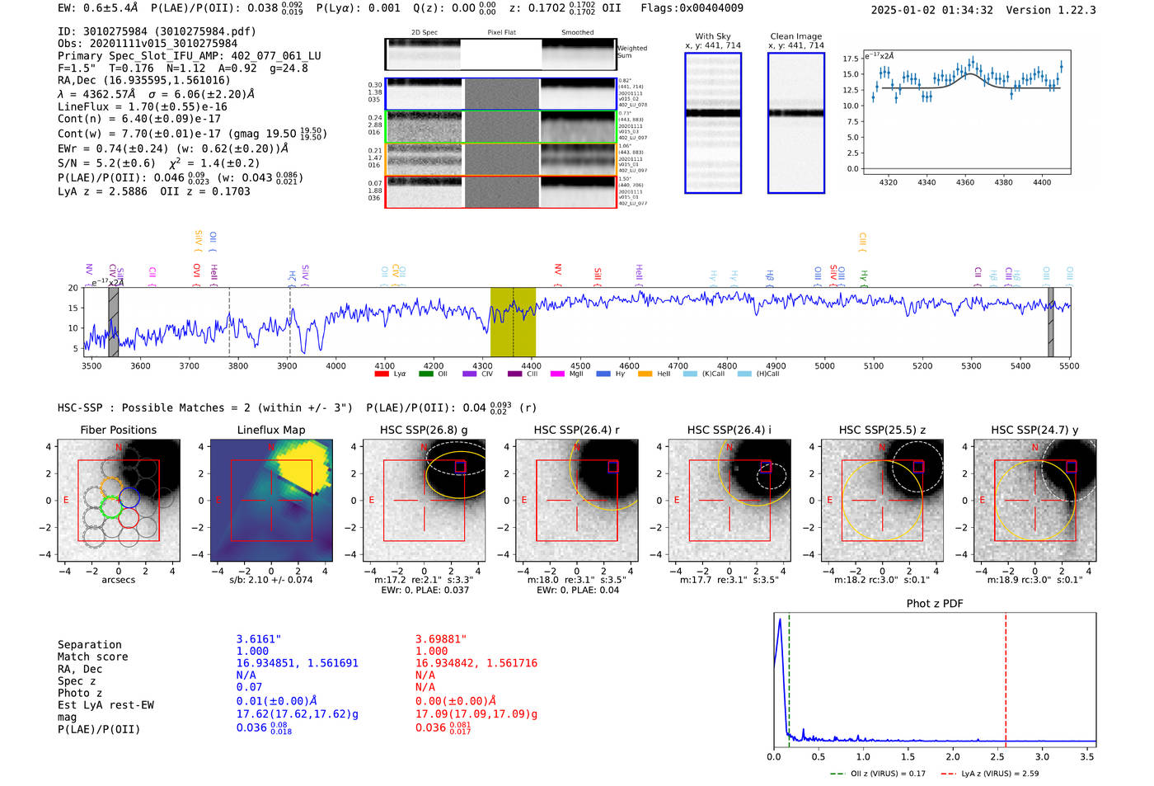Click the s/b: 2.10 +/- 0.074 caption
Viewport: 1154px width, 786px height.
[271, 580]
